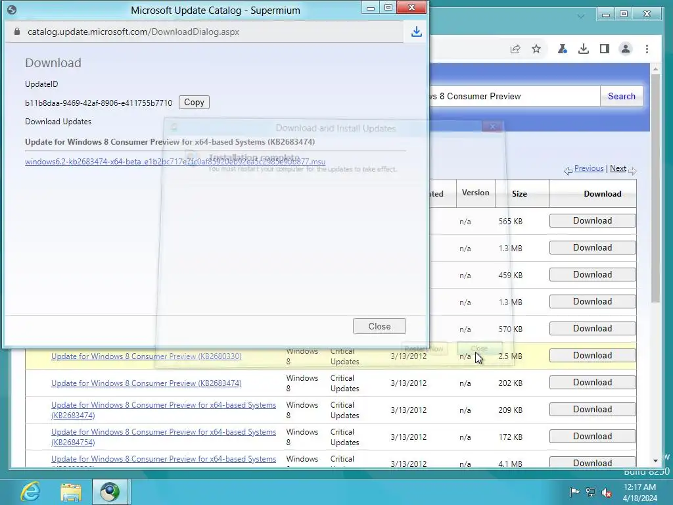Open the three-dot browser menu
This screenshot has width=673, height=505.
coord(647,49)
